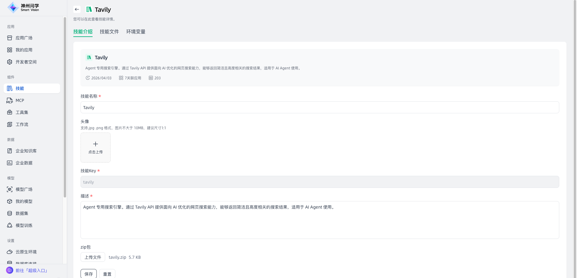
Task: Click the 数据集 database icon
Action: pos(10,213)
